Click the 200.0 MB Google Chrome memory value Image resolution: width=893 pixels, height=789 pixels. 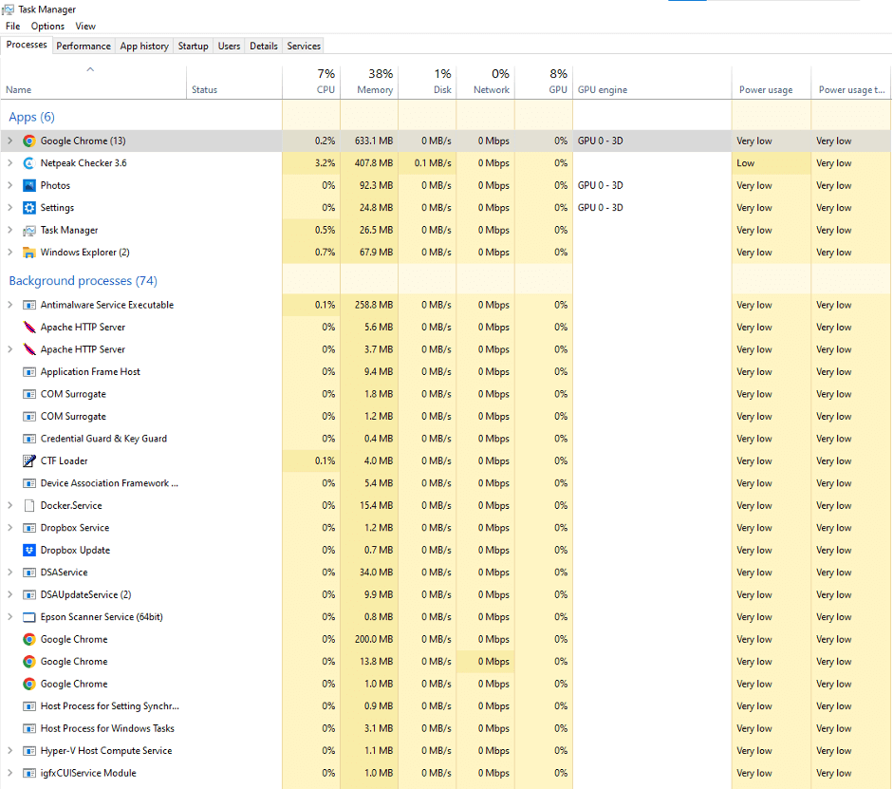coord(374,639)
